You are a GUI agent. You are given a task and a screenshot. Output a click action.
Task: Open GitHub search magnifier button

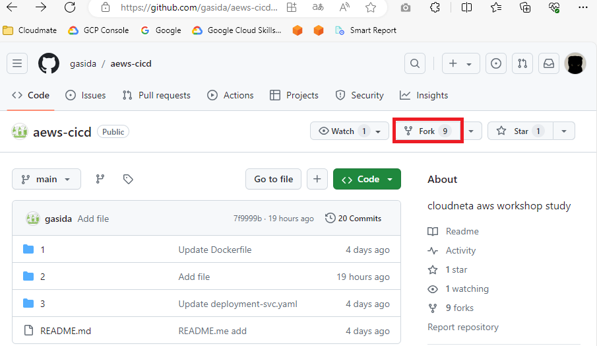(x=415, y=63)
